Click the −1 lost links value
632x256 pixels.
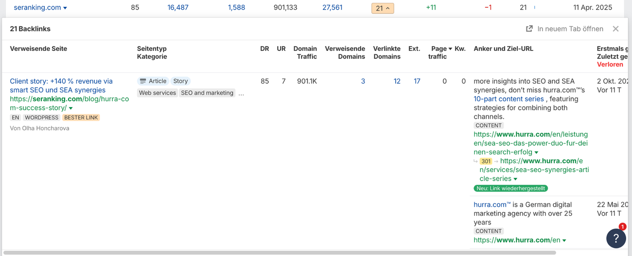point(488,8)
